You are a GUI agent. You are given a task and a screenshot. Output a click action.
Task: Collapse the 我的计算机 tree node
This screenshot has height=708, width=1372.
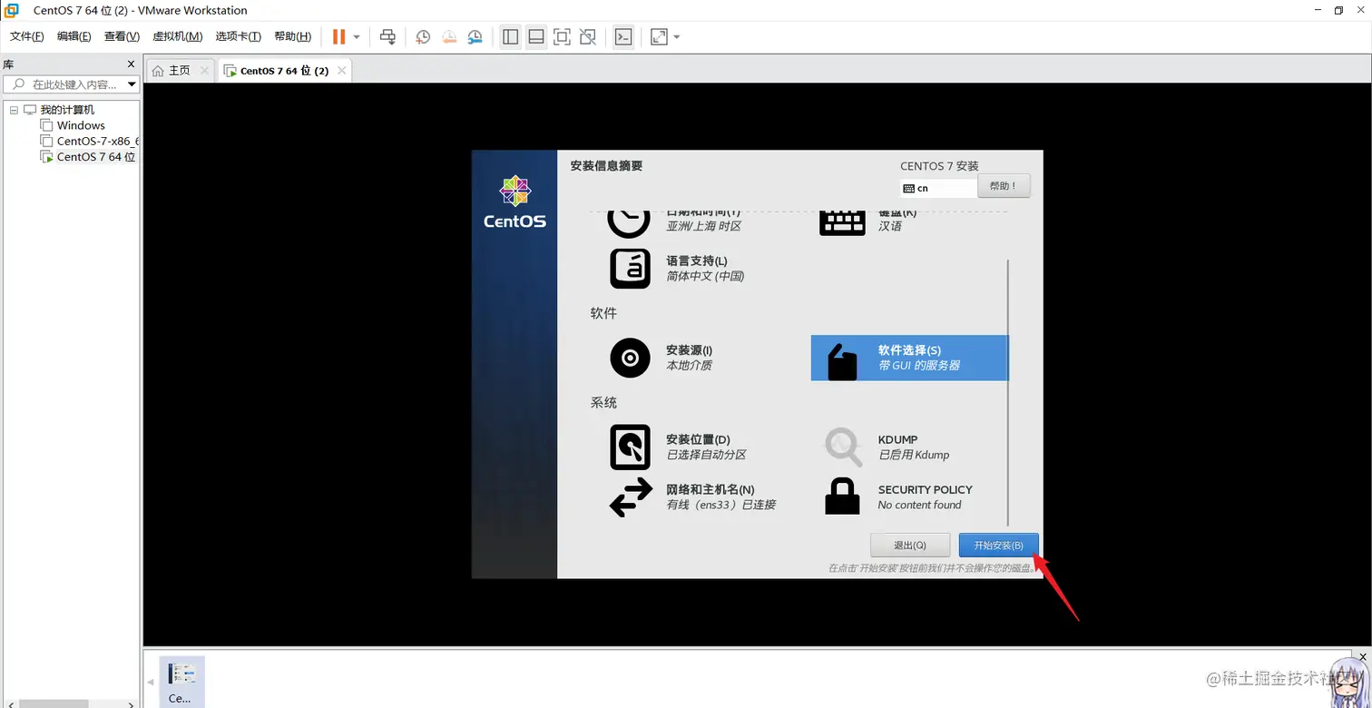tap(14, 110)
